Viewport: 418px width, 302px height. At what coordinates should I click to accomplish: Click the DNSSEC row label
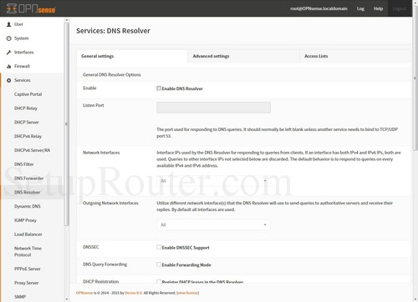click(91, 247)
